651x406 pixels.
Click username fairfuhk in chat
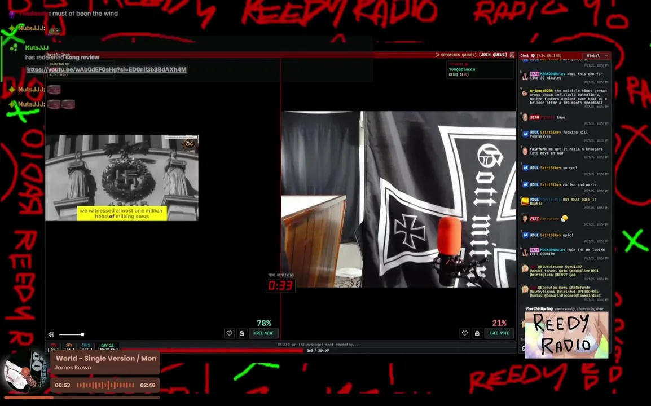click(x=538, y=149)
